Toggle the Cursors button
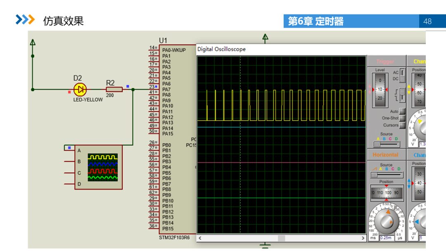The height and width of the screenshot is (251, 446). (x=402, y=125)
